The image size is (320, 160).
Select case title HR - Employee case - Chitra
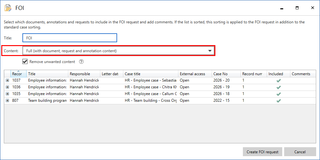tap(151, 87)
